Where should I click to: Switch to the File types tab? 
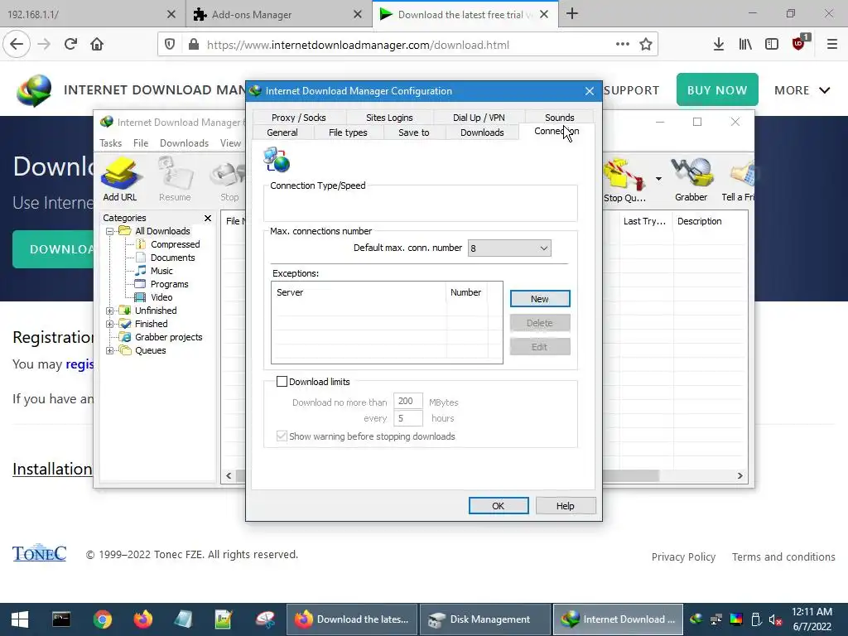tap(348, 132)
